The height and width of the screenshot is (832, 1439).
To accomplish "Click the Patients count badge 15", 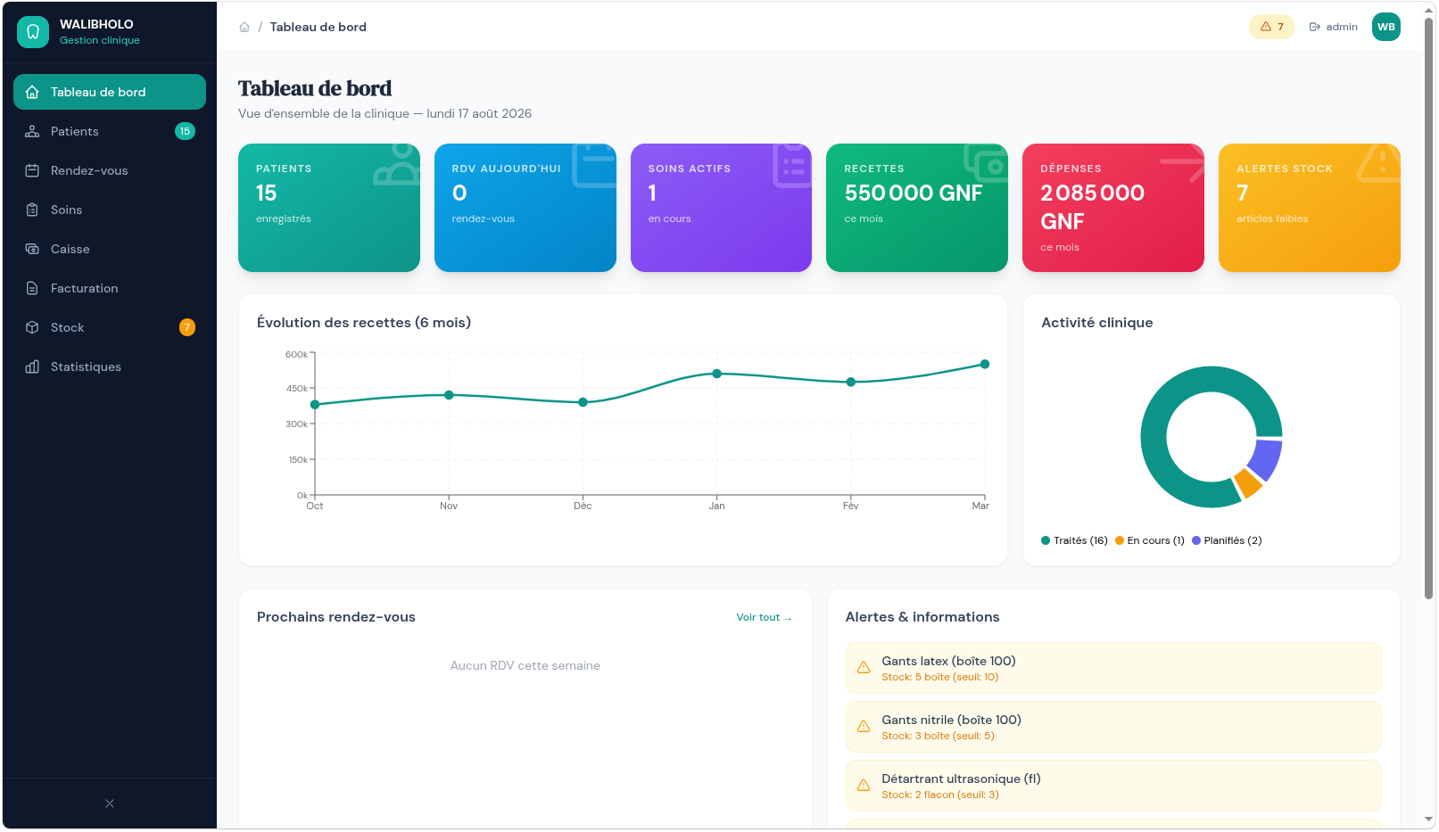I will pos(185,131).
